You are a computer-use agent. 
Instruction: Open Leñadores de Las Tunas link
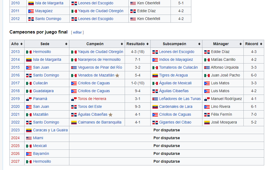pyautogui.click(x=180, y=99)
